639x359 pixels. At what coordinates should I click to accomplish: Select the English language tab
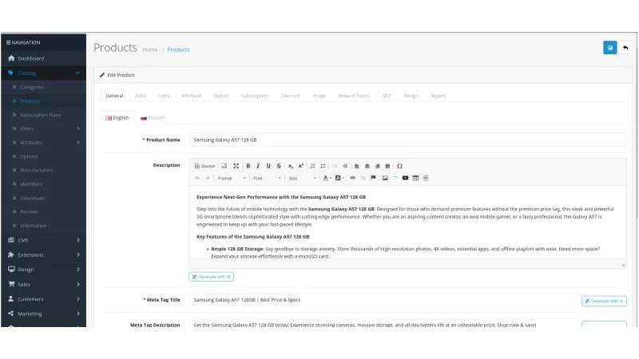[x=117, y=117]
